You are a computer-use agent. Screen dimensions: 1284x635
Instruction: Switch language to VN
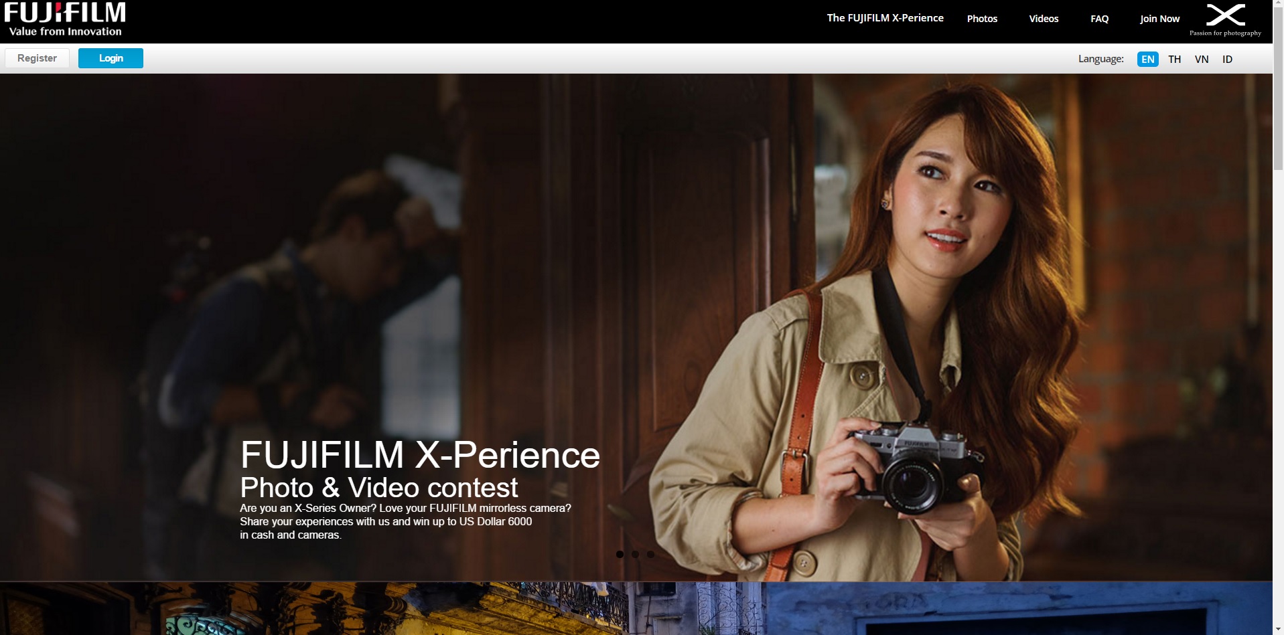tap(1202, 59)
